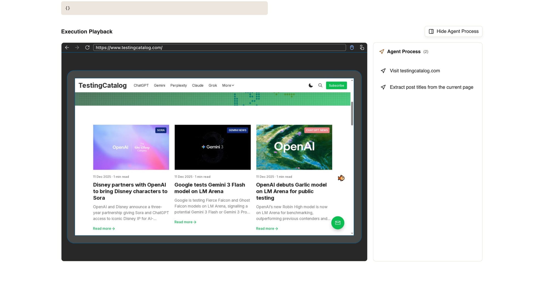
Task: Click the mouse control icon in playback bar
Action: [352, 47]
